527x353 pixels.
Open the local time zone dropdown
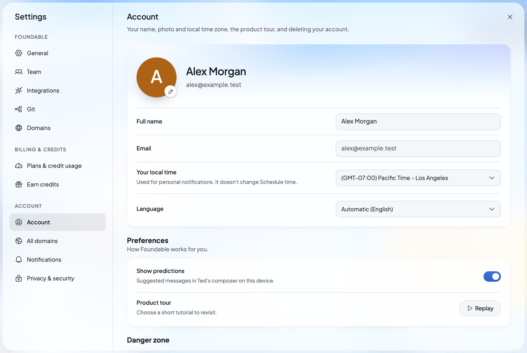coord(418,178)
